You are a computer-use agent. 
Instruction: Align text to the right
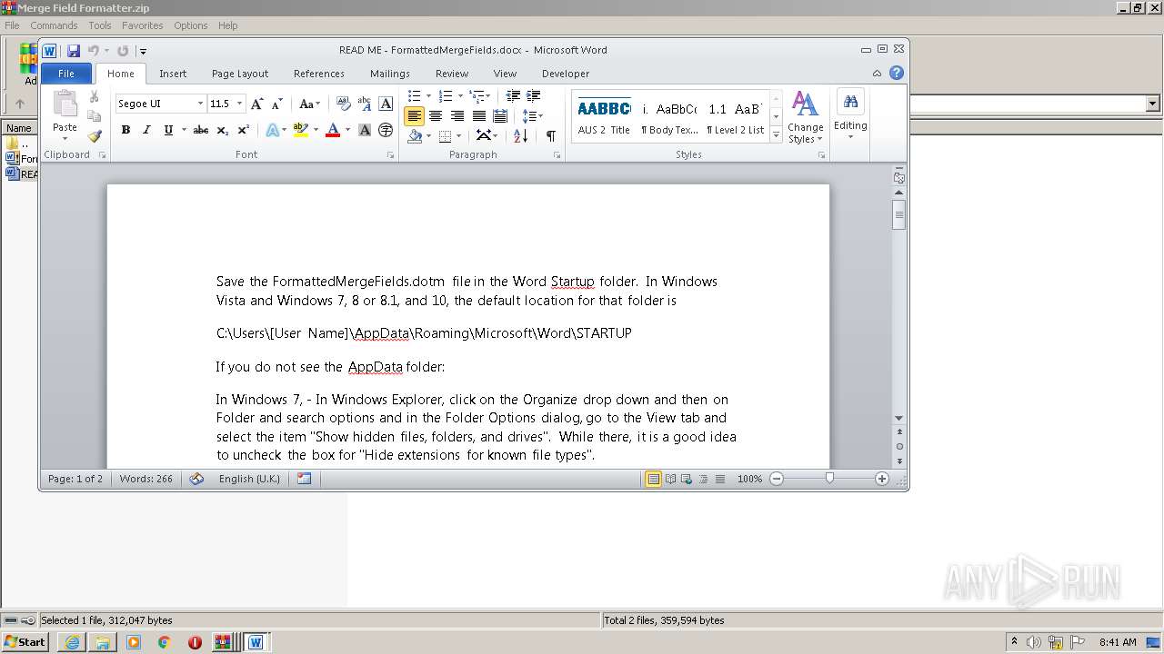[457, 115]
